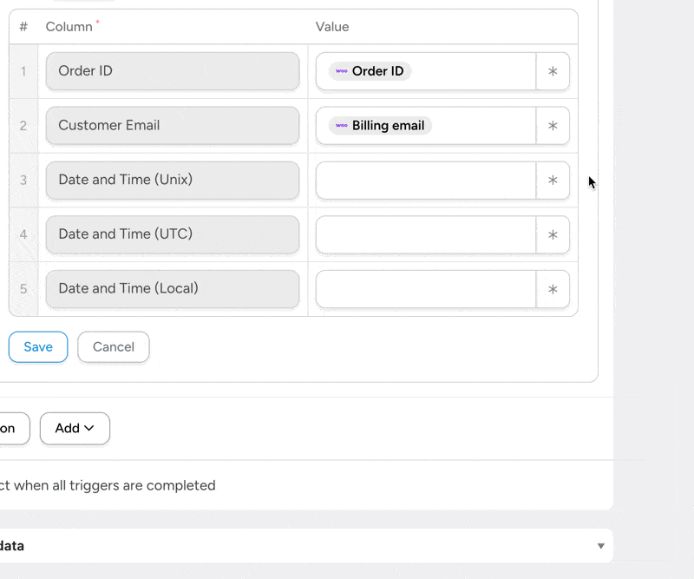Click the WooCommerce icon in the Billing email tag
The image size is (694, 579).
[342, 126]
